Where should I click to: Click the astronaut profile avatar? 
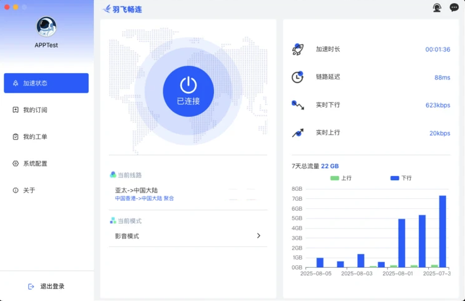pyautogui.click(x=46, y=26)
